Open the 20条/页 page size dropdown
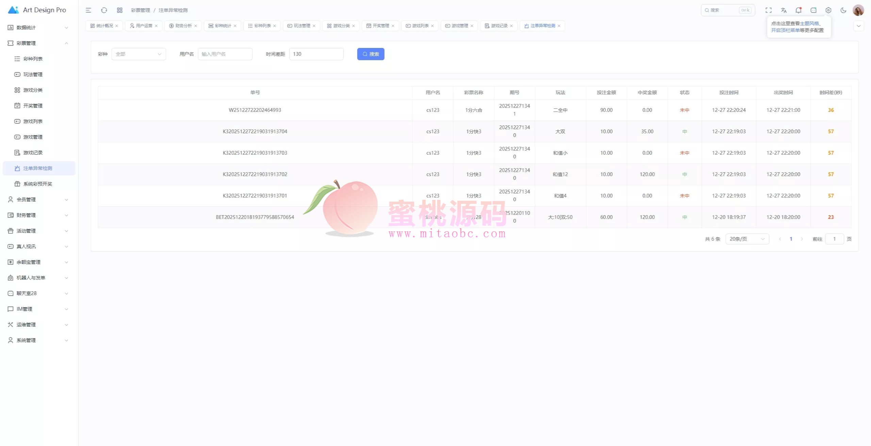The width and height of the screenshot is (871, 446). pos(747,239)
